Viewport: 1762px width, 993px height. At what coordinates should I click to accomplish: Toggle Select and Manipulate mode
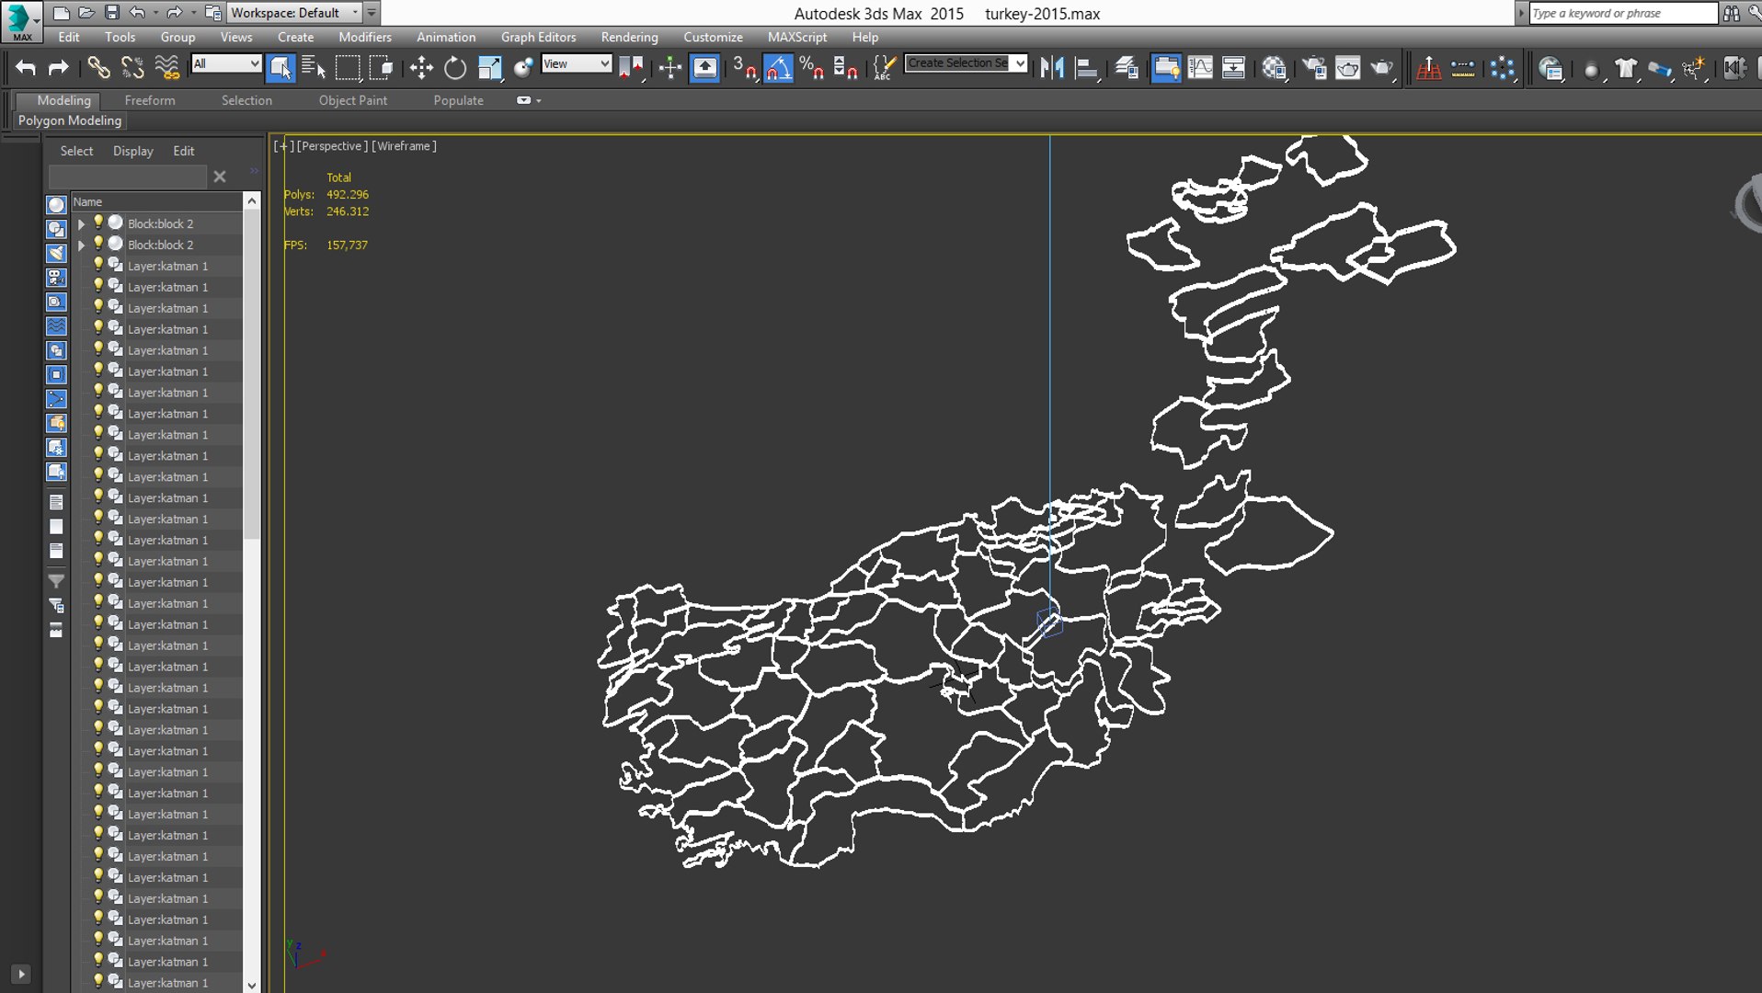pos(670,68)
